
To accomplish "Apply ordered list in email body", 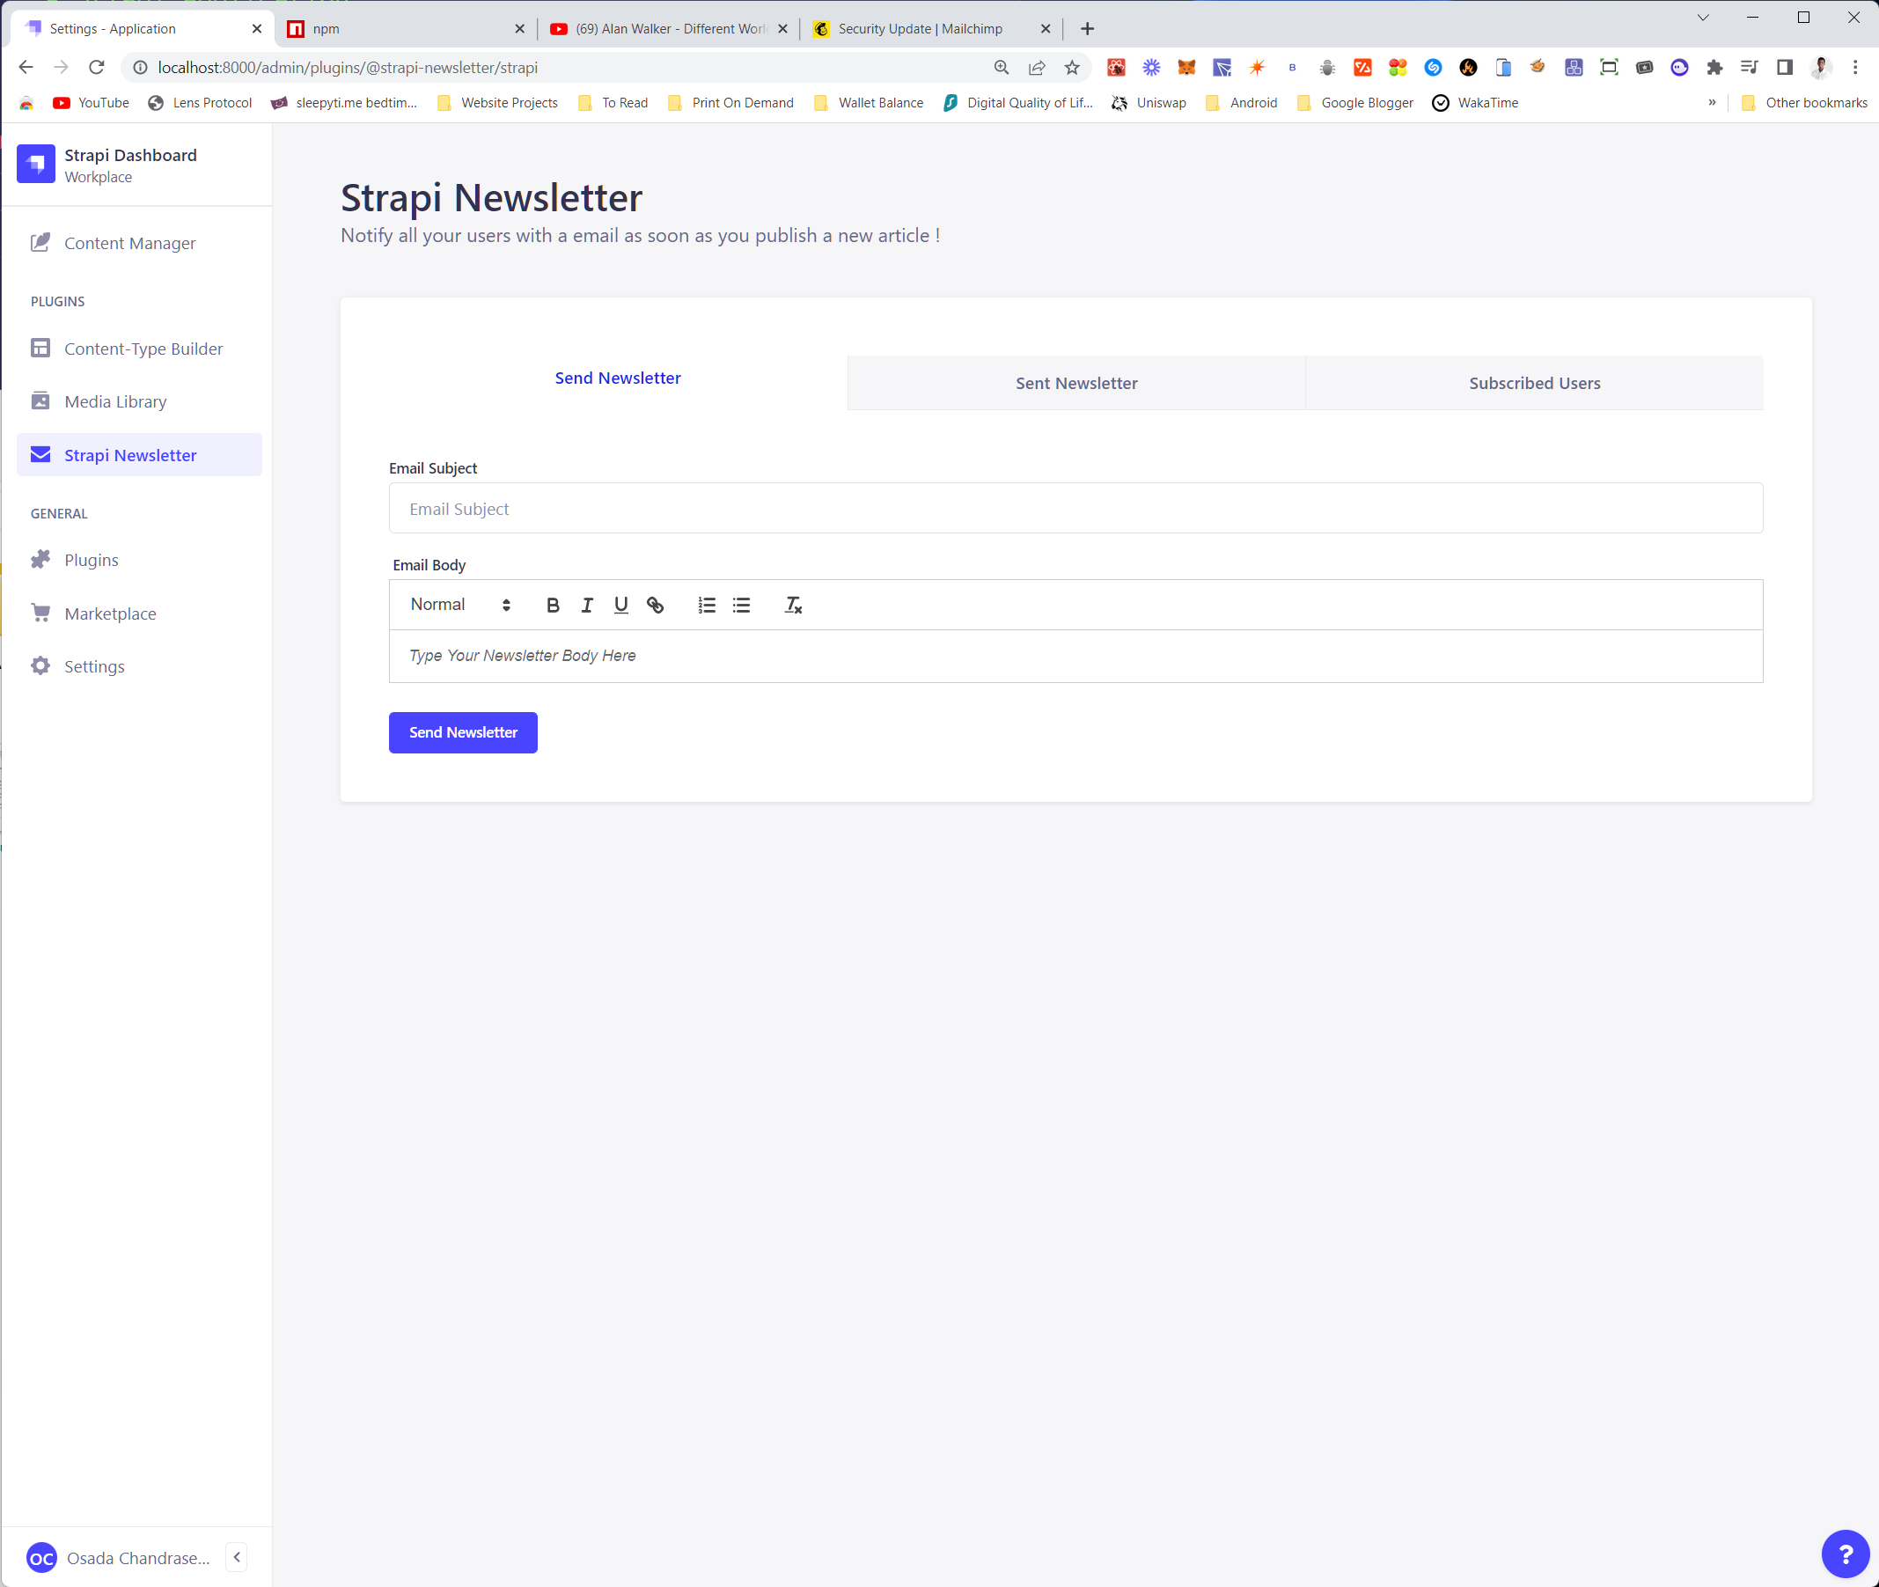I will pos(707,606).
